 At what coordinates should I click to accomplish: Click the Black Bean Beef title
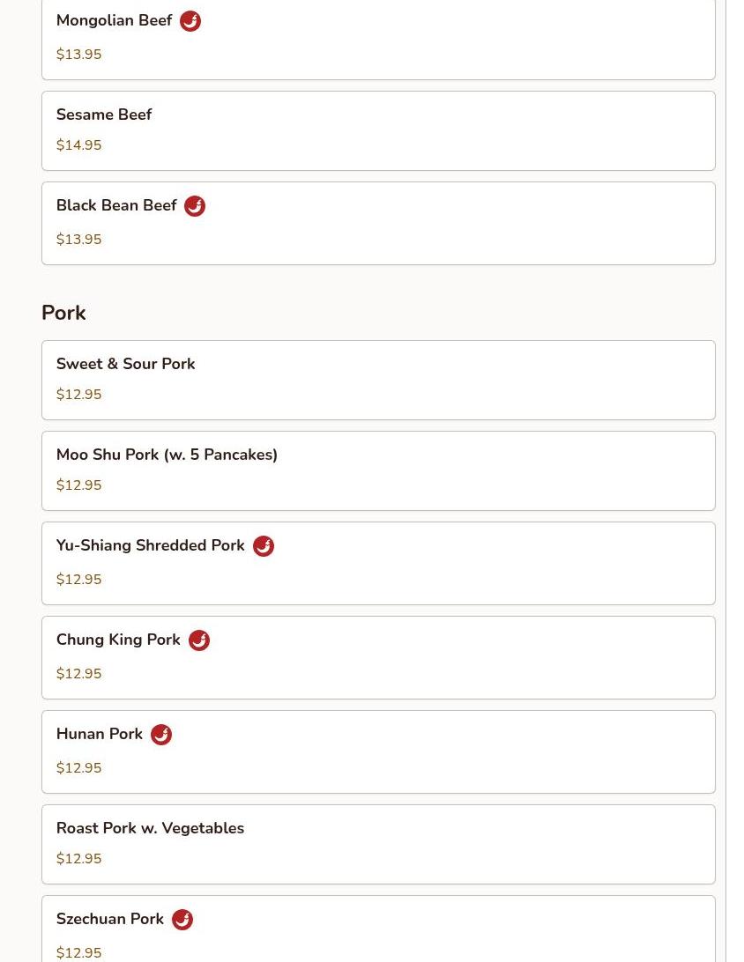coord(116,205)
